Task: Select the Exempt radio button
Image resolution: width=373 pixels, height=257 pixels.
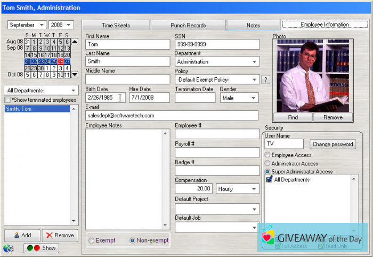Action: pyautogui.click(x=92, y=240)
